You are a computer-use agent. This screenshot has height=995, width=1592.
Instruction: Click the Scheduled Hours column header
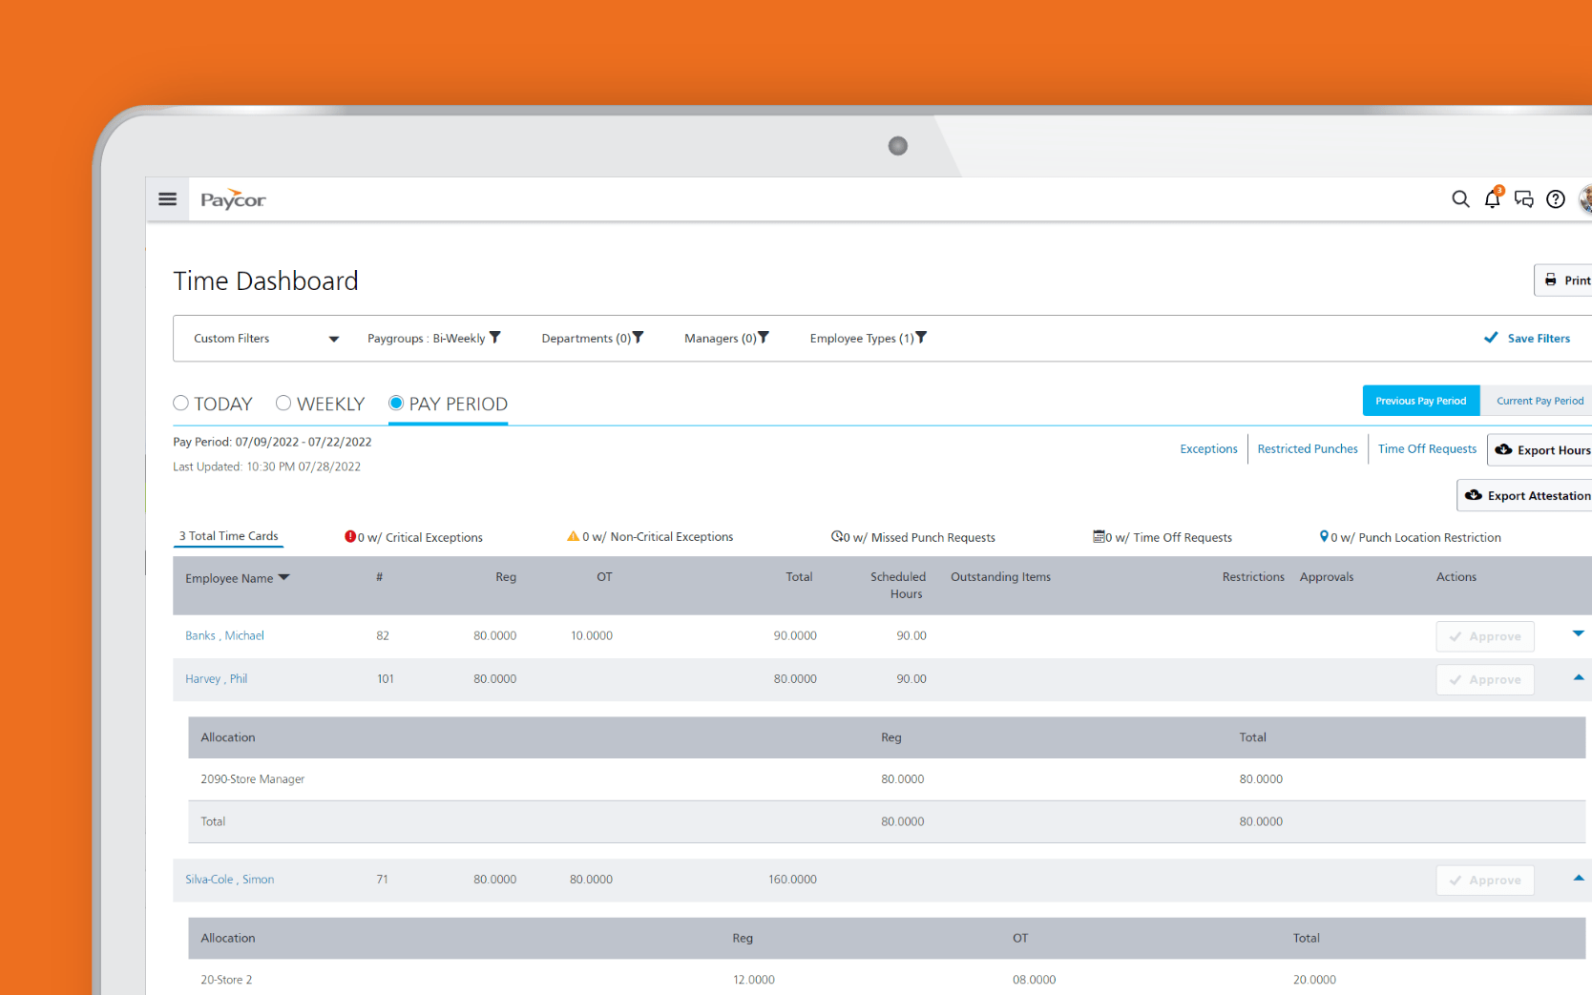898,585
